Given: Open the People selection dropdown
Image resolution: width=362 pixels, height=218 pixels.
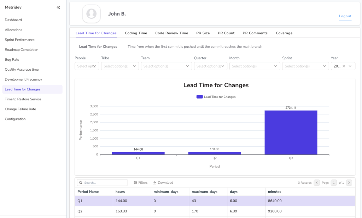Looking at the screenshot, I should click(x=87, y=66).
